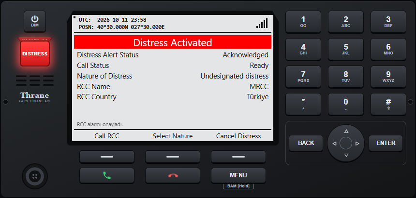
Task: Select the softkey under Select Nature
Action: (173, 157)
